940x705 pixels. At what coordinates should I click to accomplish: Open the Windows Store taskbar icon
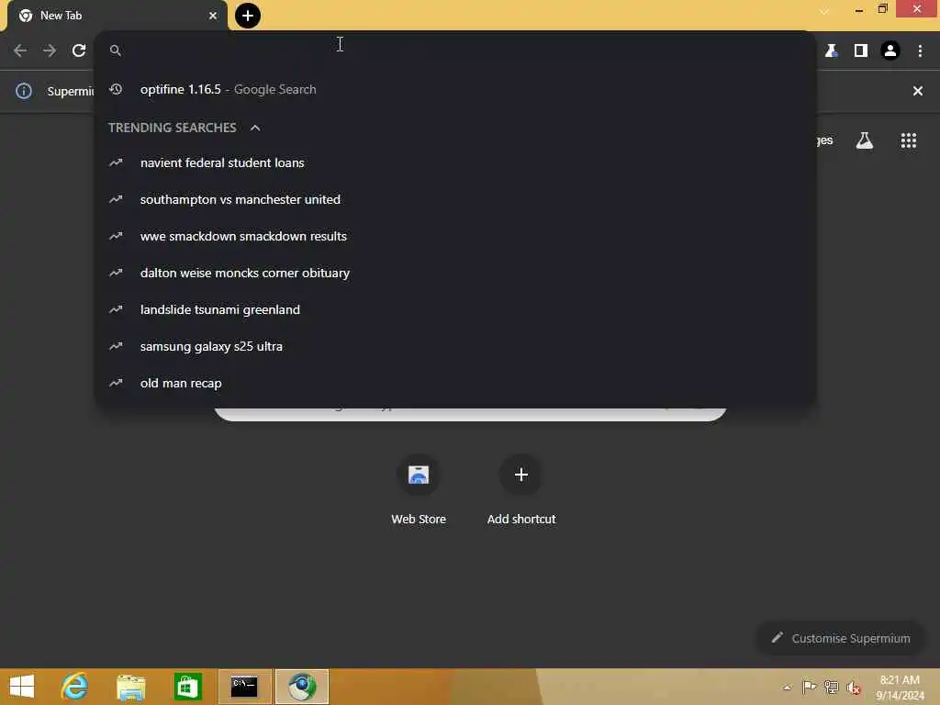(x=187, y=687)
